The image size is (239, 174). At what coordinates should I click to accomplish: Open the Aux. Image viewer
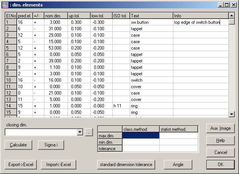tap(220, 128)
